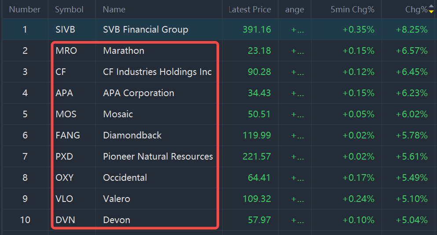
Task: Select the PXD ticker symbol
Action: [64, 157]
